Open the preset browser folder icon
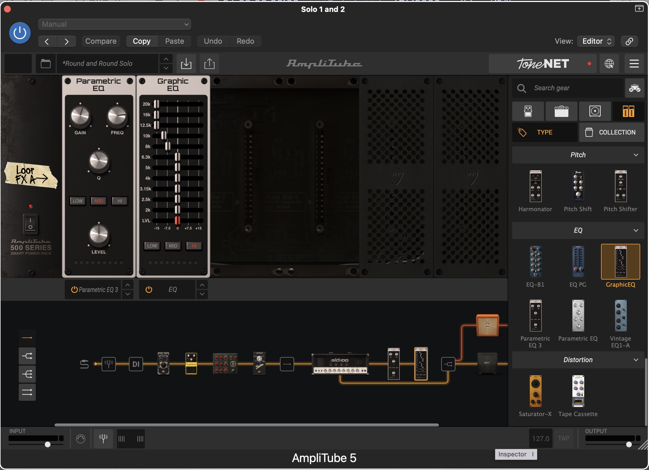Image resolution: width=649 pixels, height=470 pixels. pyautogui.click(x=45, y=64)
